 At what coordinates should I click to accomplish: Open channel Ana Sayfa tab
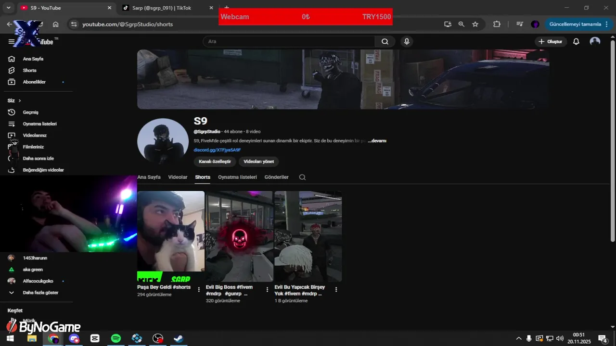(149, 177)
